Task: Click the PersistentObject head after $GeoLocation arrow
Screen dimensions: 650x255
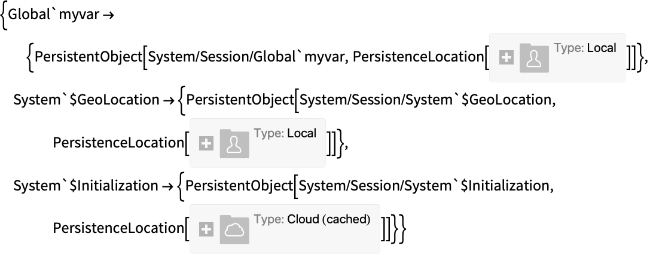Action: (240, 100)
